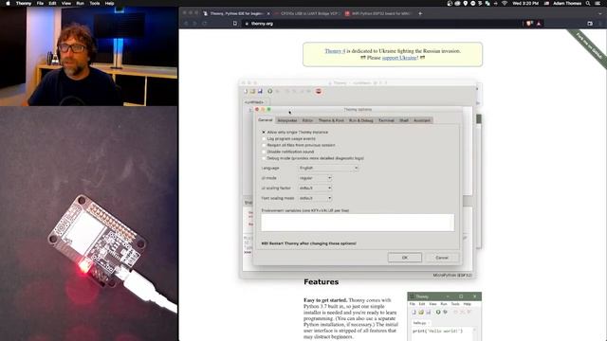Close the Thonny Python IDE browser tab
607x341 pixels.
coord(268,13)
